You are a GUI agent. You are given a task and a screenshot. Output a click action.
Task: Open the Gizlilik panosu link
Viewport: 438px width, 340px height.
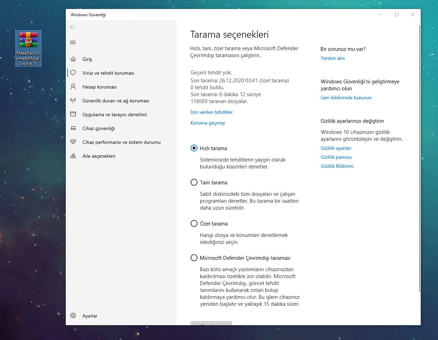click(336, 157)
